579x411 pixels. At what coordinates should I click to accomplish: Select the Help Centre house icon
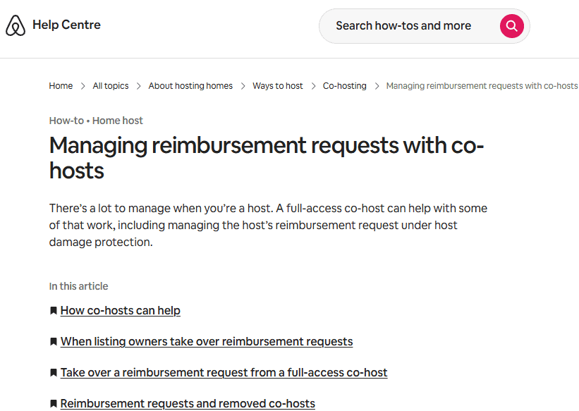pyautogui.click(x=16, y=25)
